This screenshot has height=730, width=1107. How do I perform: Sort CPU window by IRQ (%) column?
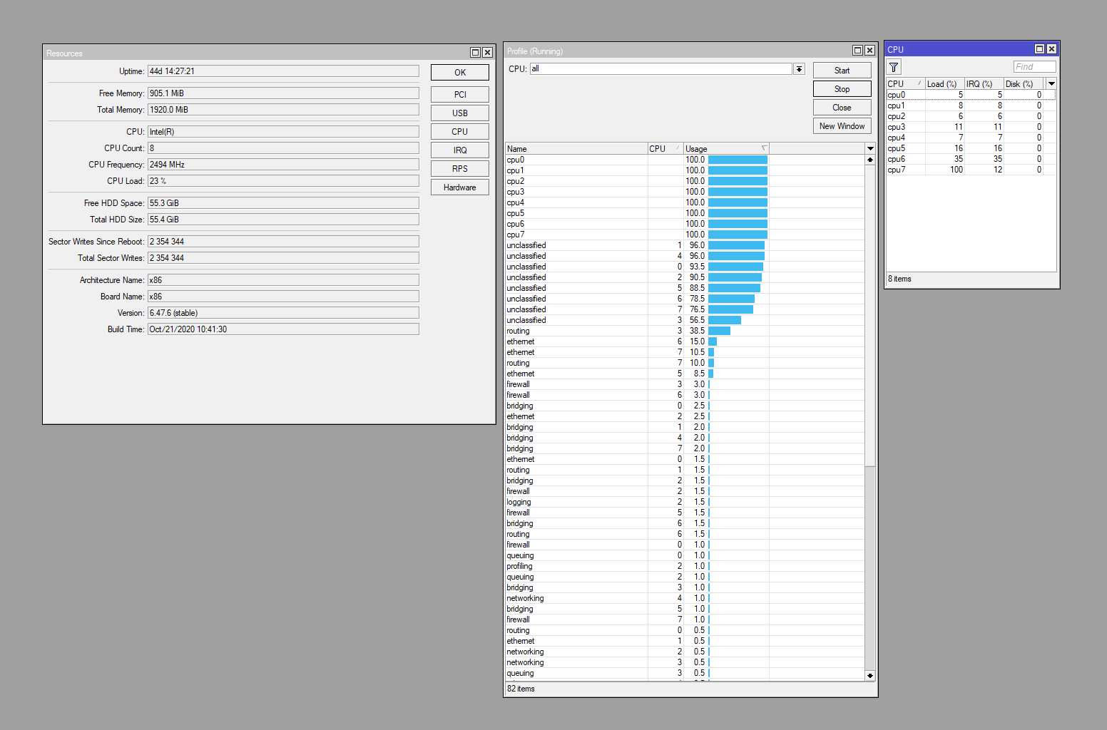point(984,84)
